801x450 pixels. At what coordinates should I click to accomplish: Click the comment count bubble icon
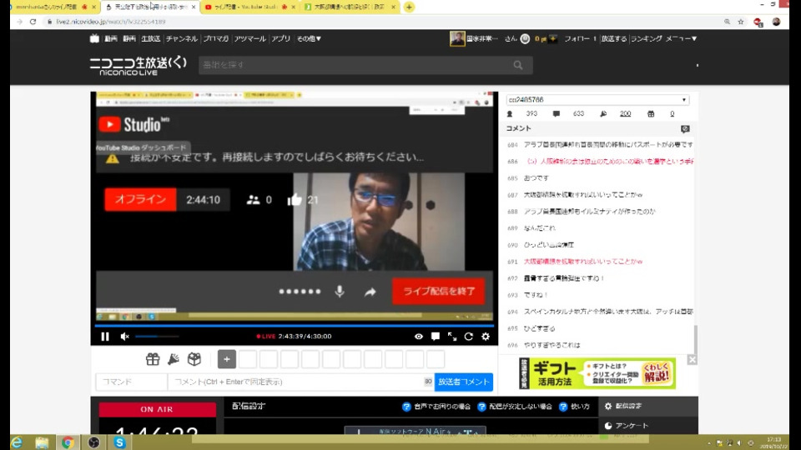557,114
